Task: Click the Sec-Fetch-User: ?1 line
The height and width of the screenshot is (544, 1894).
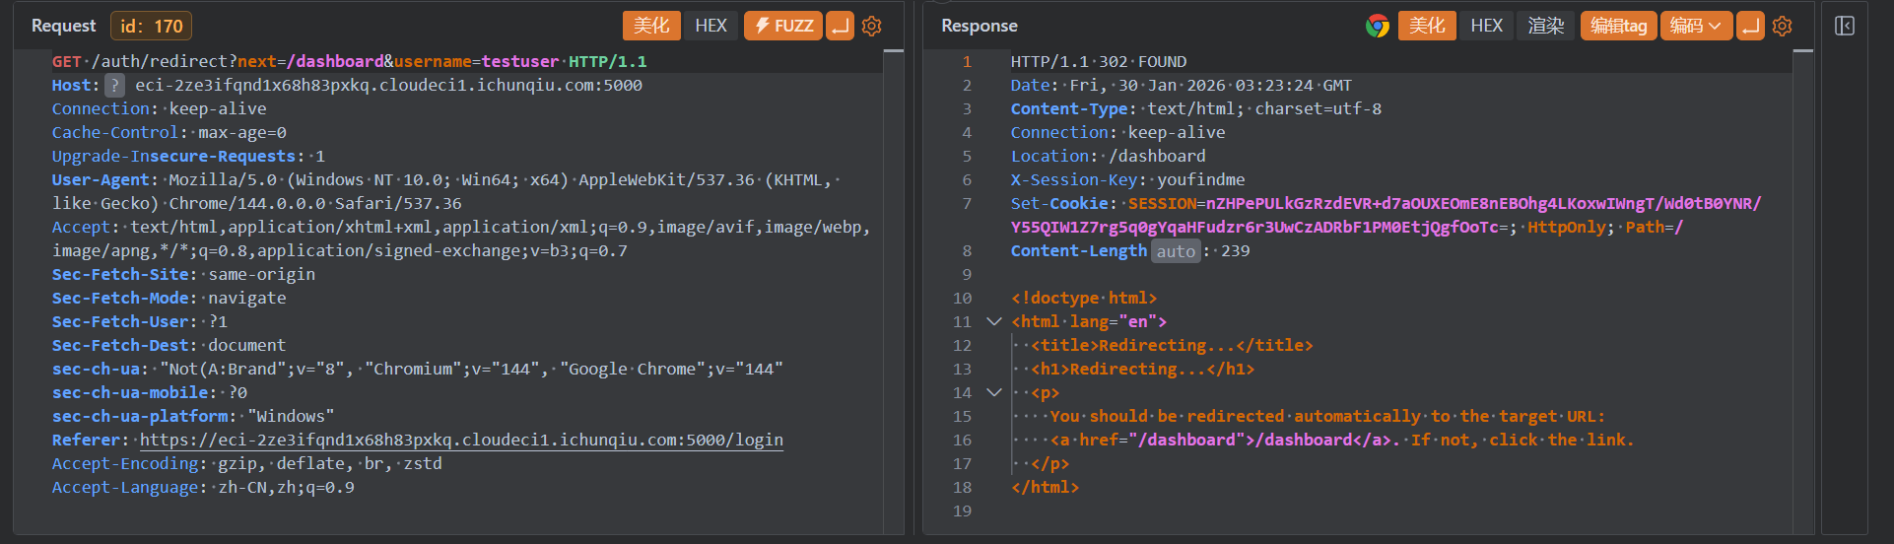Action: [140, 321]
